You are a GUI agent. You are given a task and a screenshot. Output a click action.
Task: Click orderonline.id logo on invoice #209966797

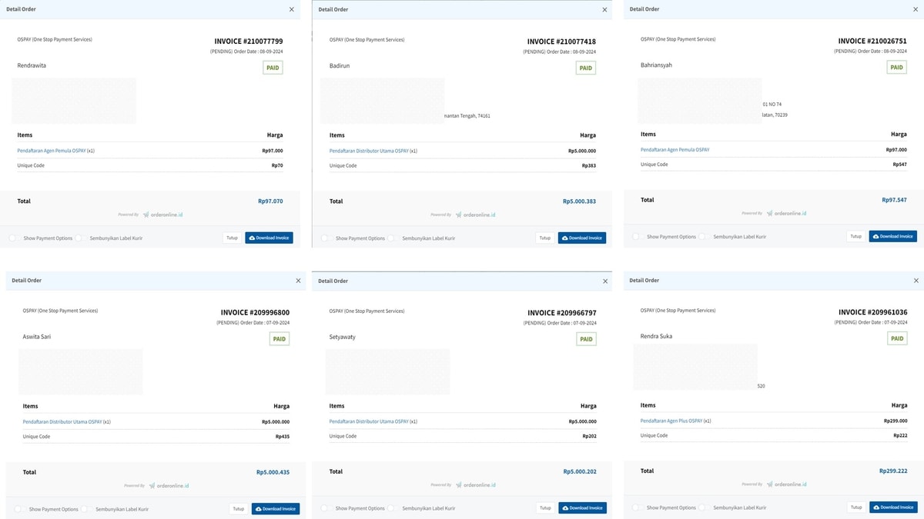coord(475,485)
